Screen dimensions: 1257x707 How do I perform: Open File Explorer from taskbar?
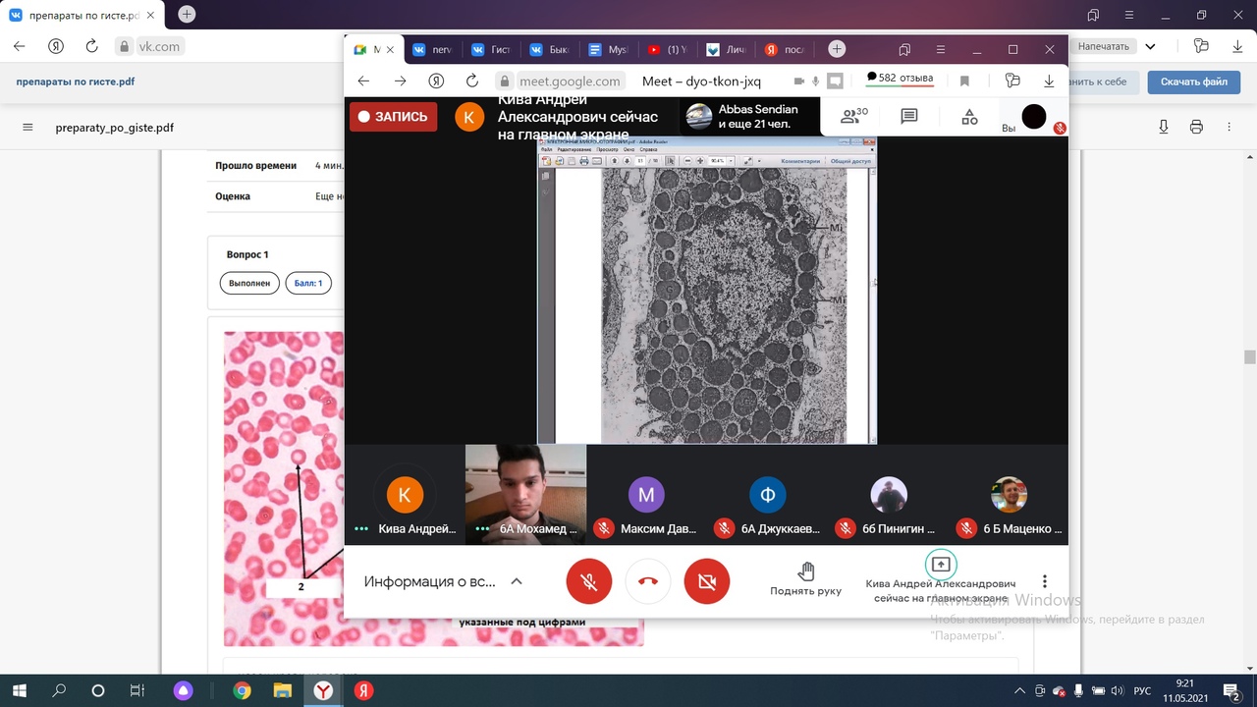(x=282, y=691)
